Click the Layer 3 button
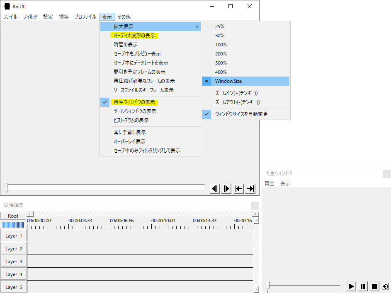The image size is (391, 293). (13, 262)
